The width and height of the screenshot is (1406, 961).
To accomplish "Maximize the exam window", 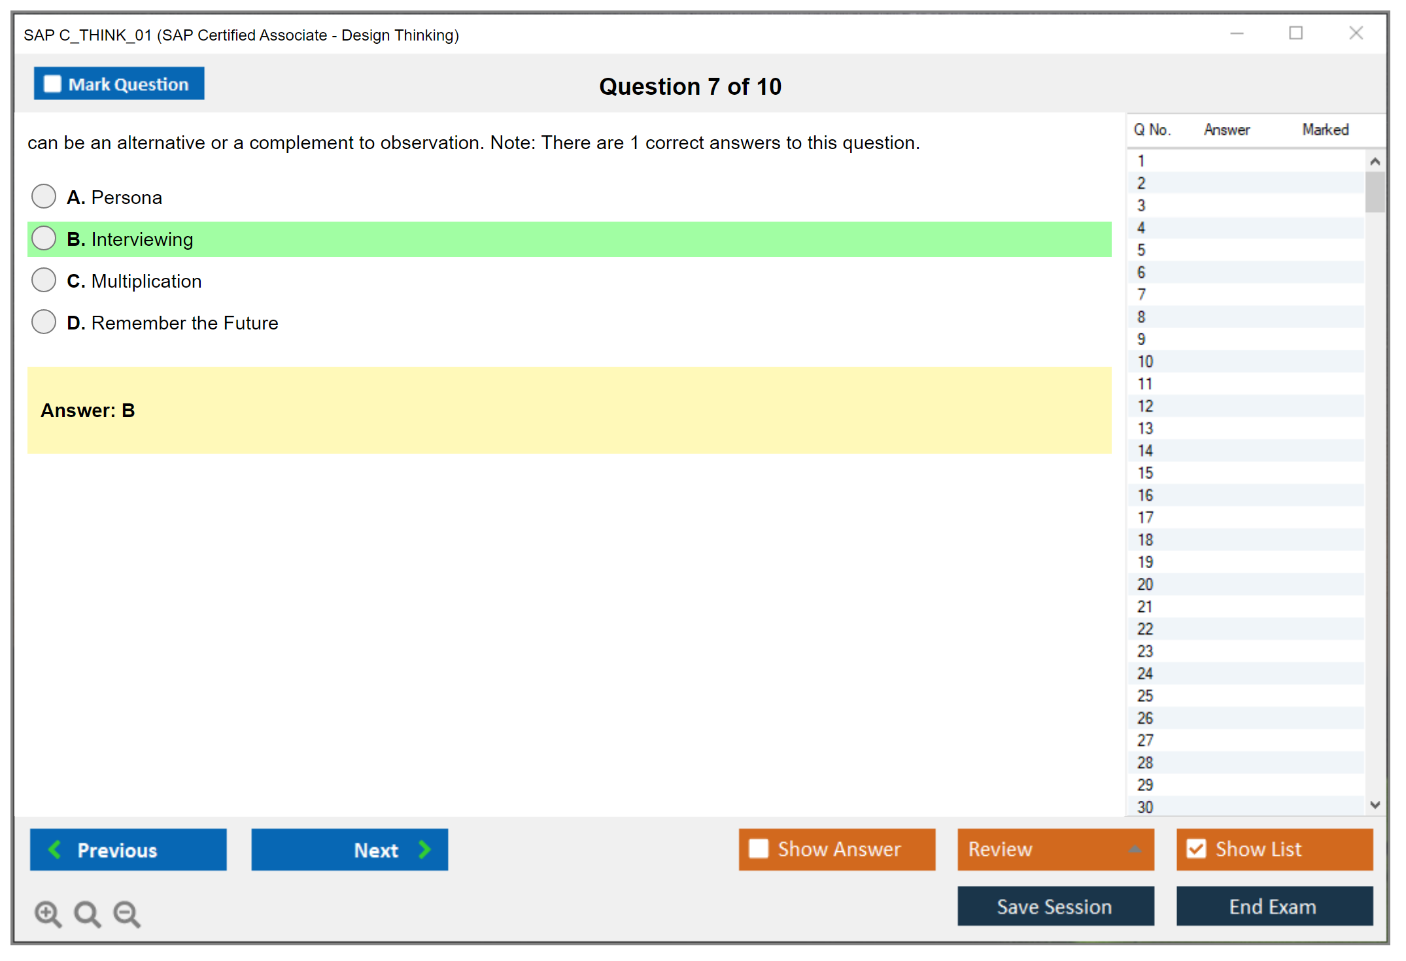I will [x=1295, y=33].
